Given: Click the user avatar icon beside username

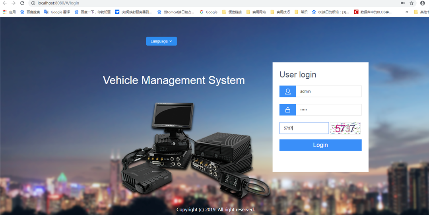Looking at the screenshot, I should click(287, 91).
